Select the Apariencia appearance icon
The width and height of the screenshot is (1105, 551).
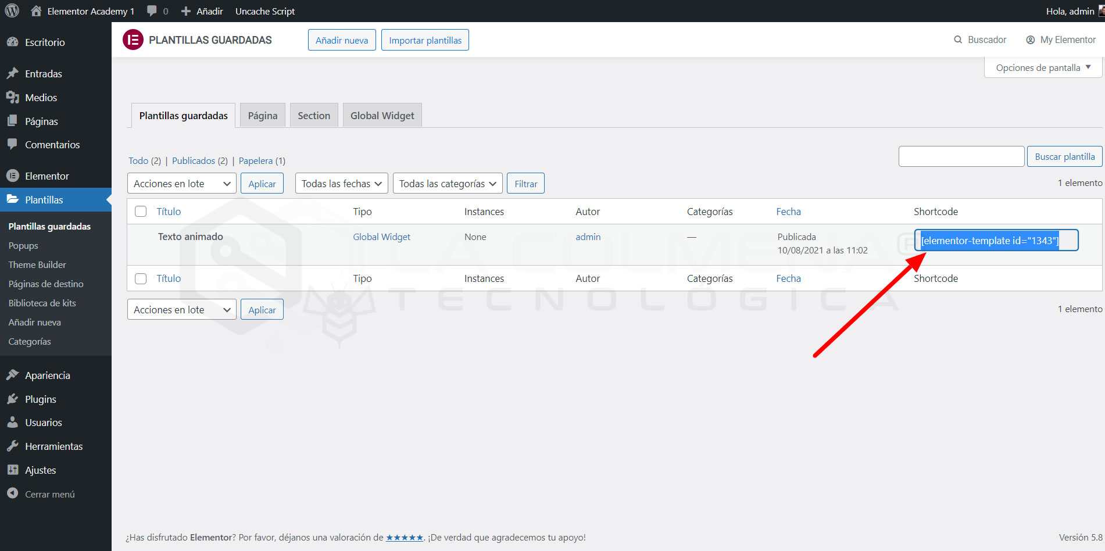pyautogui.click(x=13, y=375)
